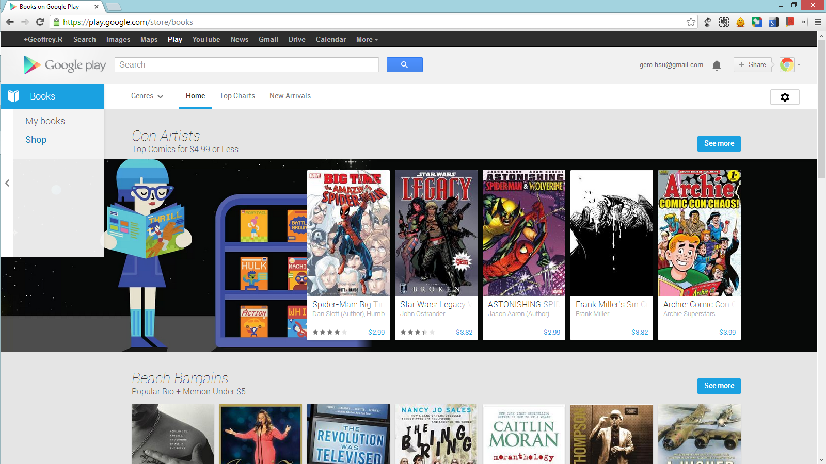
Task: Expand the extensions overflow chevron
Action: tap(804, 22)
